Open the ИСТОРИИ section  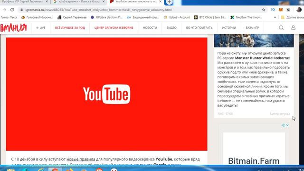coord(229,28)
